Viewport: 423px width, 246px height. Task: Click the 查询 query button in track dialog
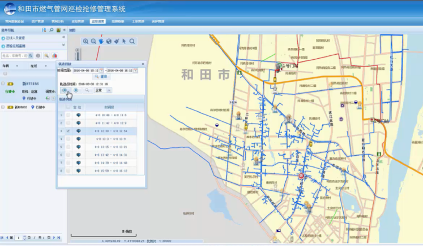[x=101, y=77]
